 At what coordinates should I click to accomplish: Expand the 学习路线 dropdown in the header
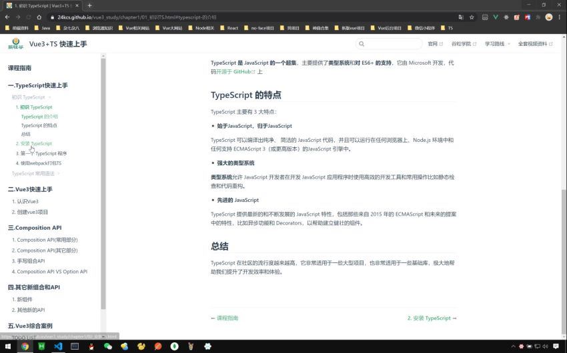click(x=497, y=44)
